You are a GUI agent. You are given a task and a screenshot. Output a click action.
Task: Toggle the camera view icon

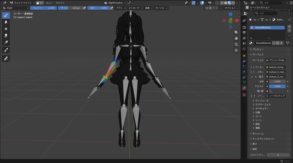click(236, 44)
